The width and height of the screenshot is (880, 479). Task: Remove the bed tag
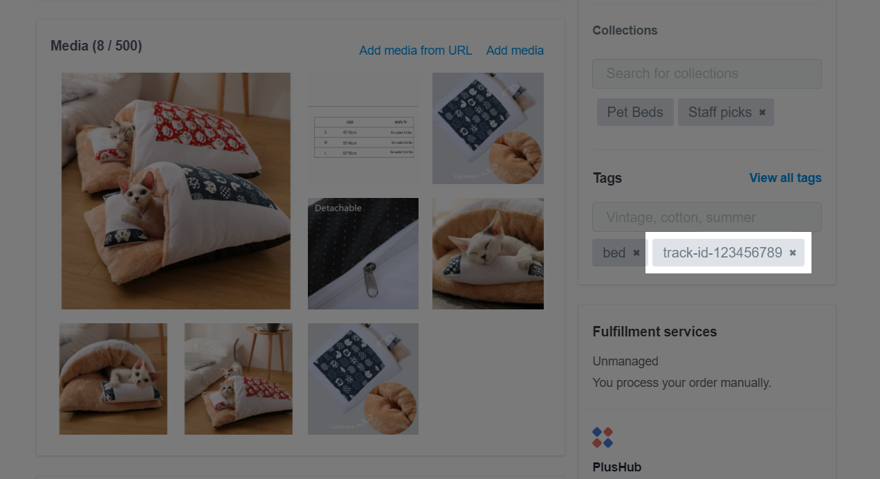click(x=636, y=253)
